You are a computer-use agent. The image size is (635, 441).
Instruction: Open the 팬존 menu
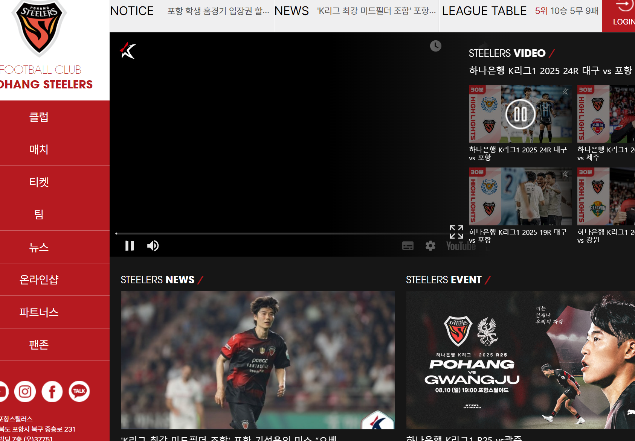pyautogui.click(x=39, y=345)
